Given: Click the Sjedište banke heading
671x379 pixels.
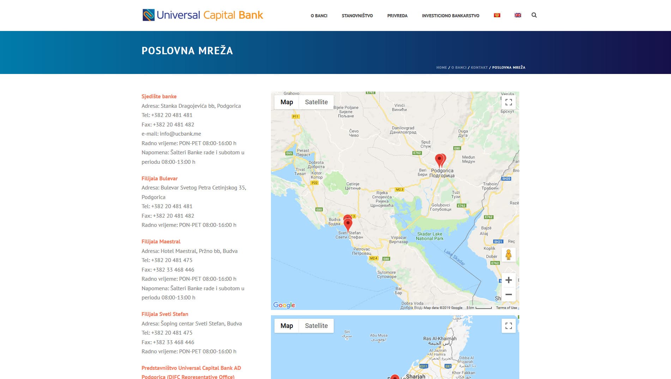Looking at the screenshot, I should (x=159, y=97).
